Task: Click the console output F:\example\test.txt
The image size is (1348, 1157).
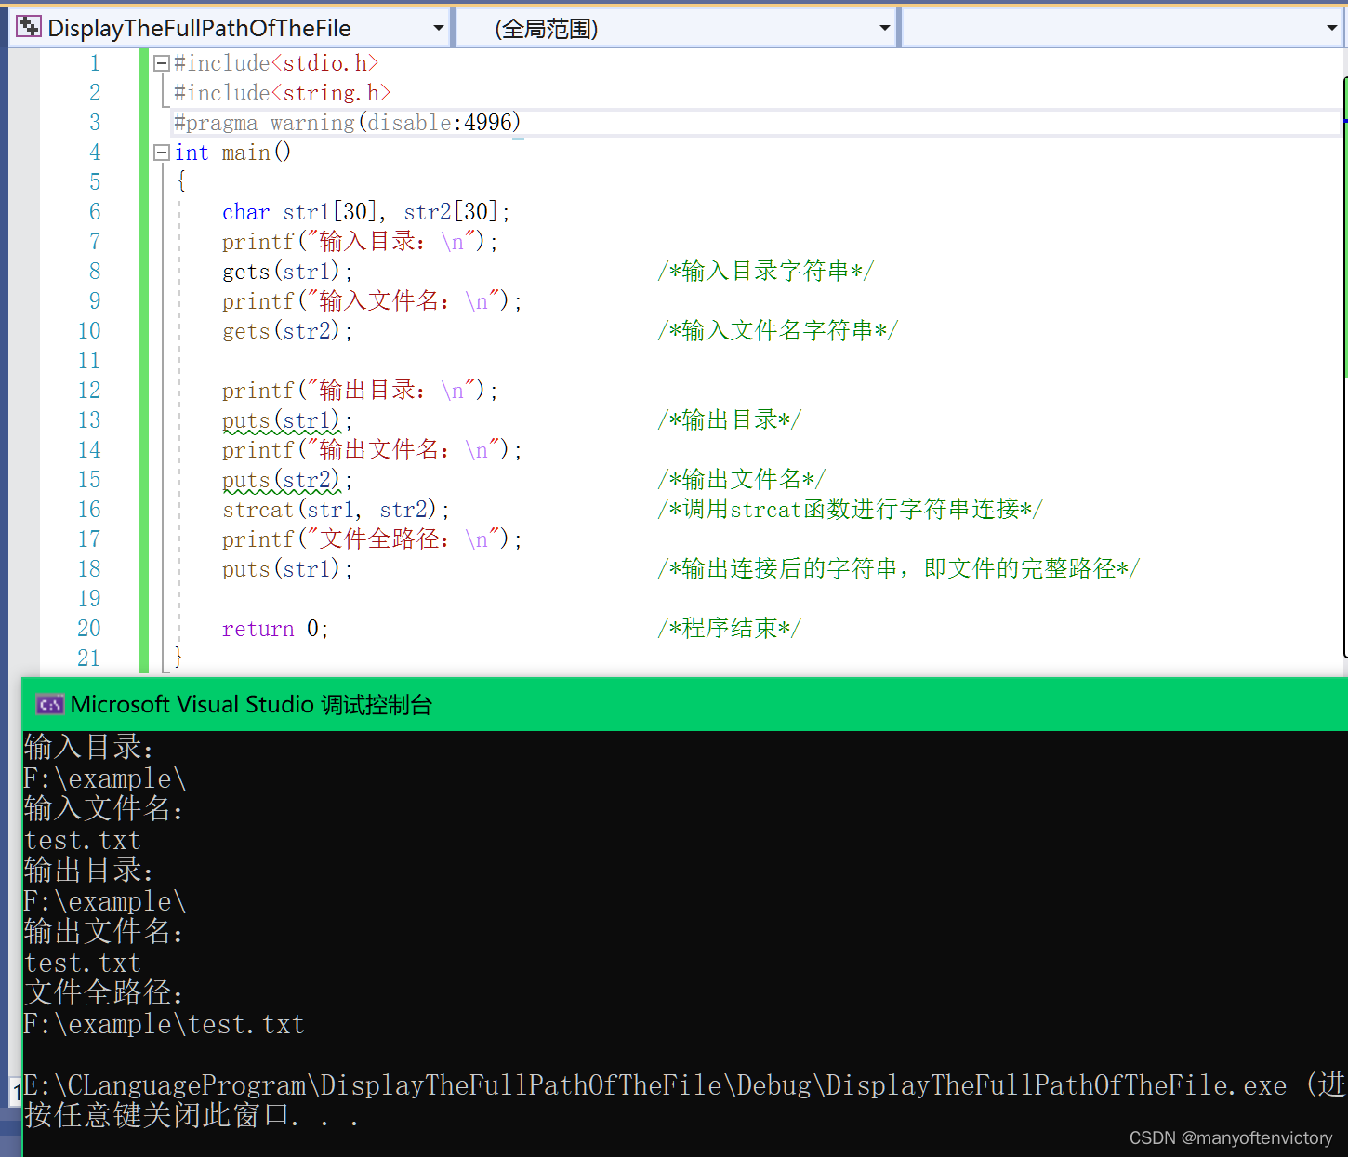Action: point(165,1024)
